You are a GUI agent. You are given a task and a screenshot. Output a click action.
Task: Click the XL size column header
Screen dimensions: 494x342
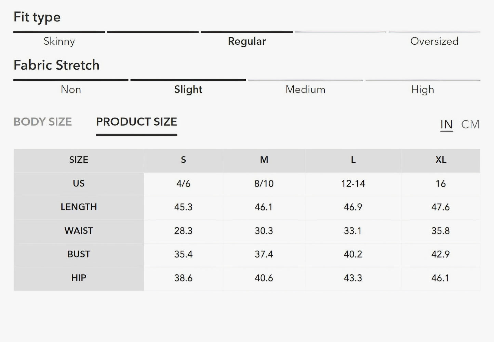pyautogui.click(x=441, y=160)
